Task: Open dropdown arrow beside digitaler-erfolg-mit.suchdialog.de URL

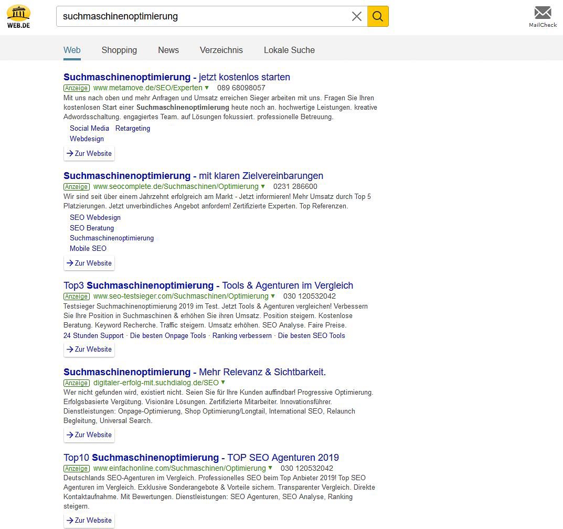Action: (223, 383)
